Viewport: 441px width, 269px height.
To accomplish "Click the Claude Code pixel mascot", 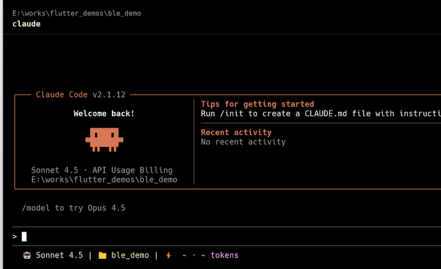I will [104, 140].
